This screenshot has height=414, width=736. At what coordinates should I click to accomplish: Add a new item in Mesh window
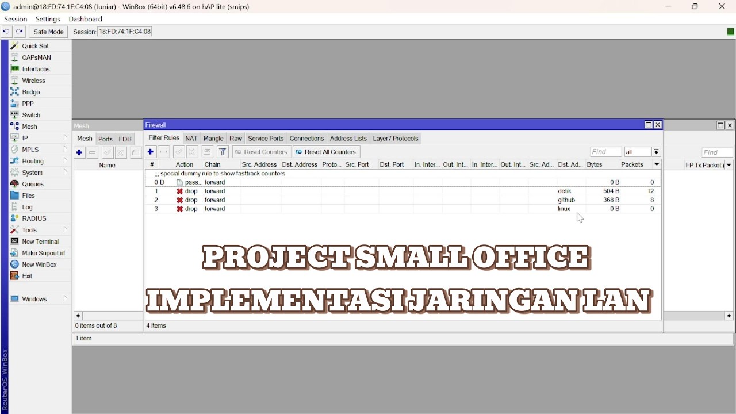point(79,152)
